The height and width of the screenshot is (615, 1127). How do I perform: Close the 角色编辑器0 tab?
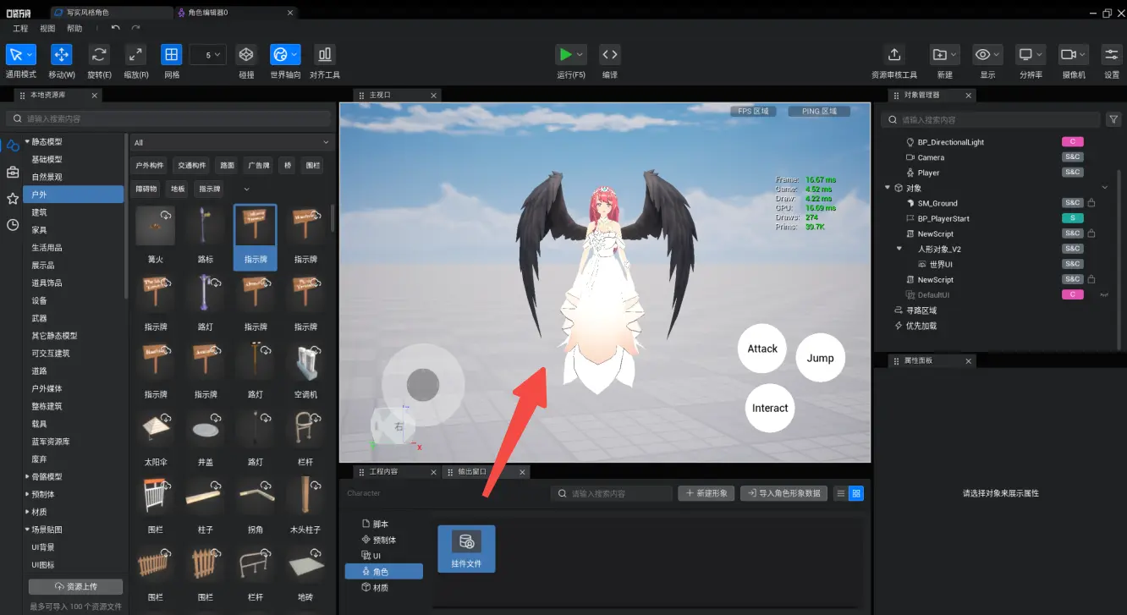(290, 13)
